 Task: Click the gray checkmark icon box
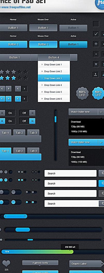tap(96, 34)
